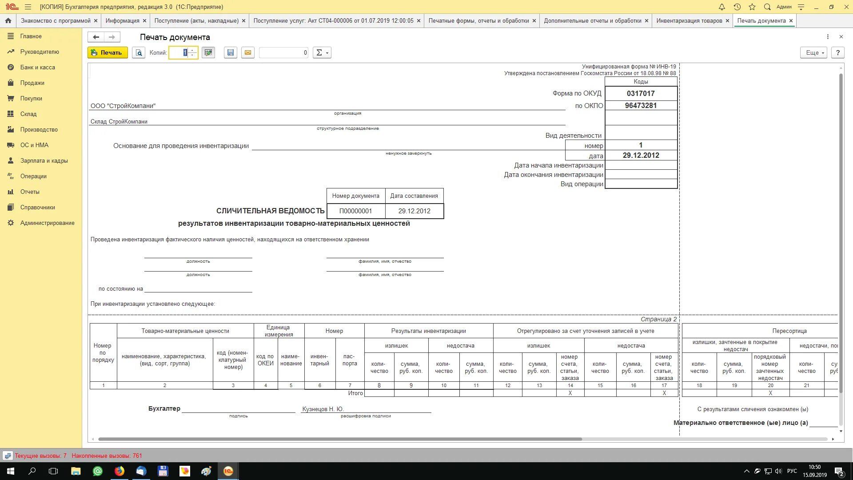Select Кузнецов Н. Ю. signature text
The image size is (853, 480).
pyautogui.click(x=323, y=409)
